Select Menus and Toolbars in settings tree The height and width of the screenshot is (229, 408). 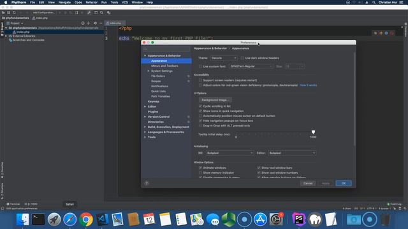(x=164, y=66)
